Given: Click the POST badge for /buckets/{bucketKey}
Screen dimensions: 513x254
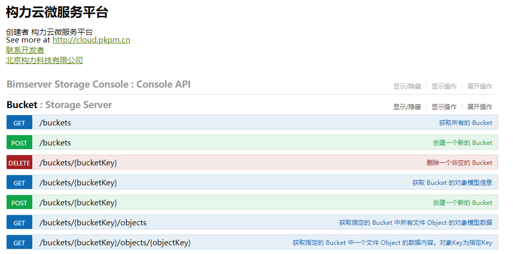Looking at the screenshot, I should click(x=19, y=202).
